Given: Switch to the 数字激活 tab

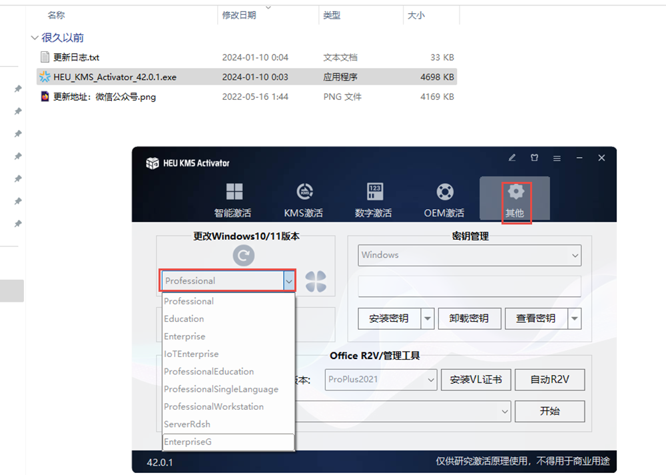Looking at the screenshot, I should pos(374,199).
